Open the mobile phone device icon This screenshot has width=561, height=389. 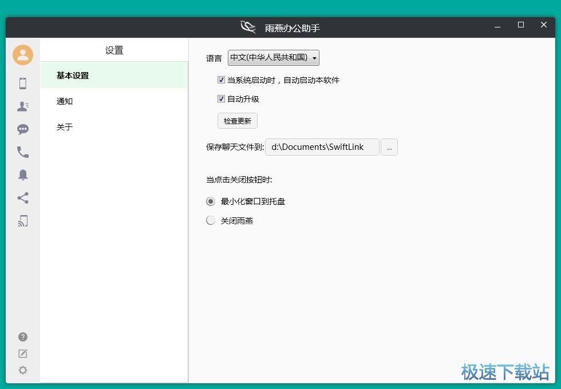click(x=23, y=84)
